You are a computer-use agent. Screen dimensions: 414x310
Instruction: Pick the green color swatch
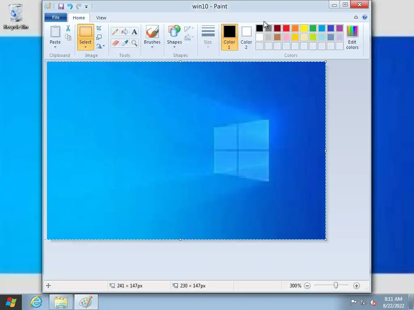pos(313,28)
